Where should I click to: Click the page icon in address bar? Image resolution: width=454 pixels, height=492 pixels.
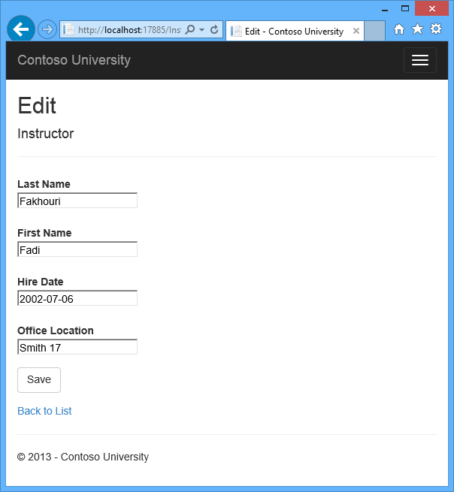coord(68,30)
